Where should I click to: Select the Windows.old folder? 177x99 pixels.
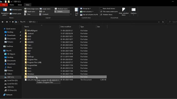(x=65, y=77)
